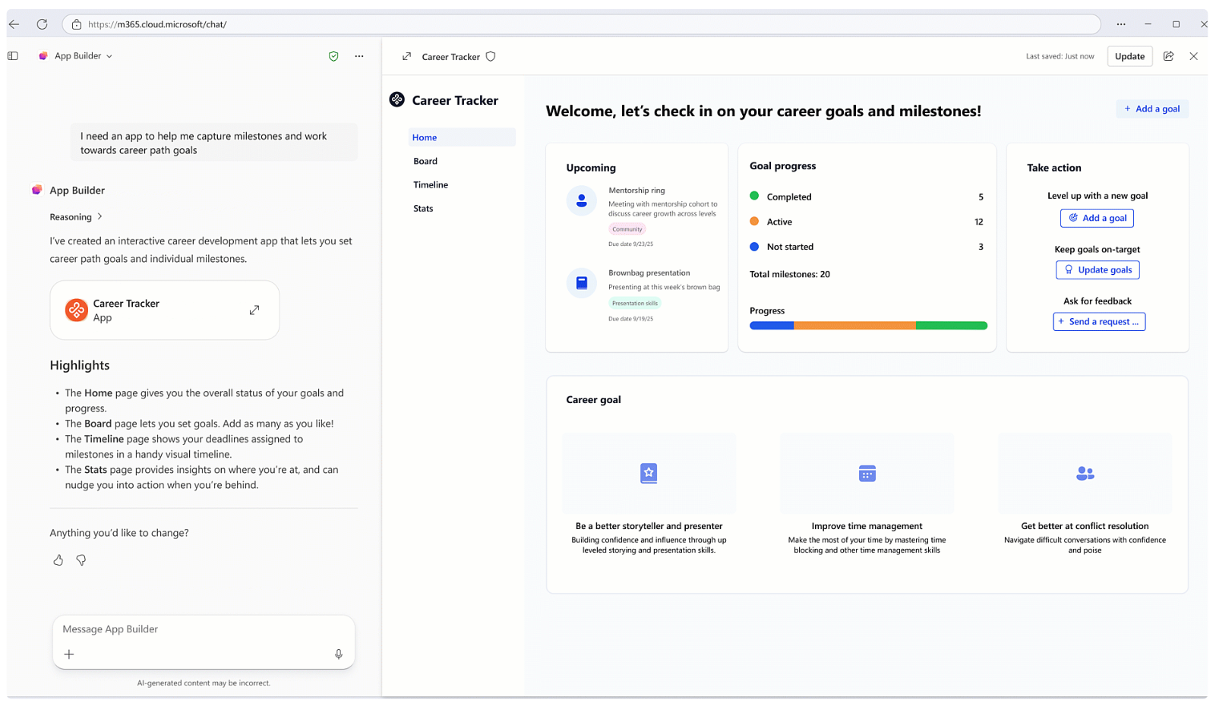This screenshot has width=1216, height=706.
Task: Click the multicolored progress bar under Goal progress
Action: click(x=868, y=325)
